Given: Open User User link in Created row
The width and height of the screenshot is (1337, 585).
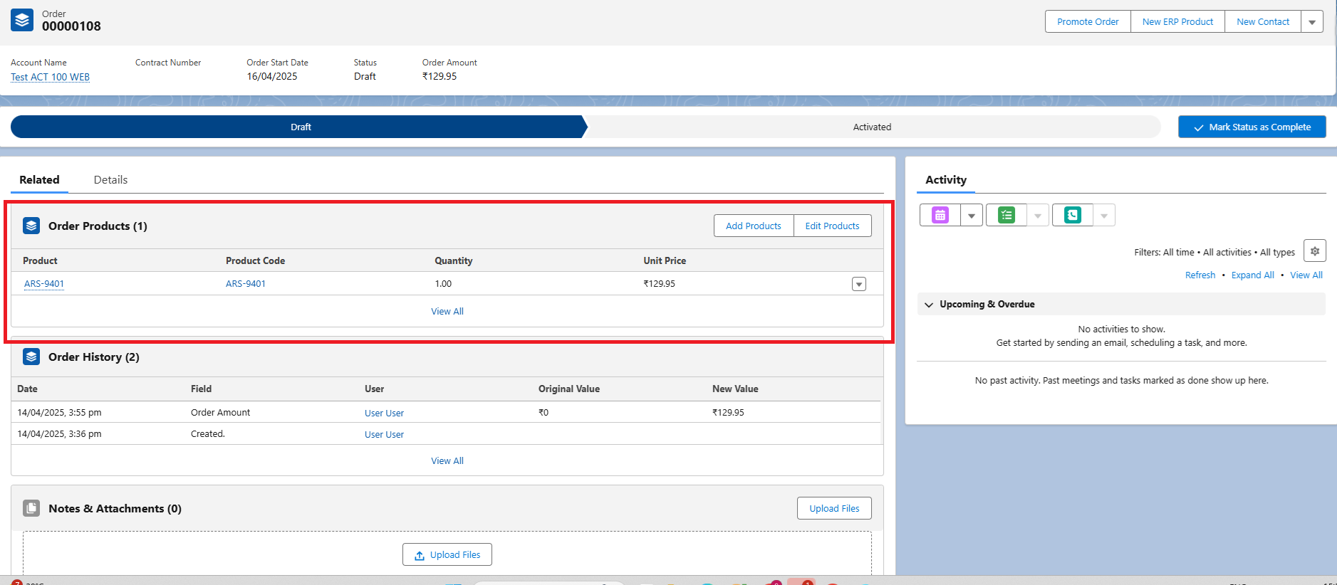Looking at the screenshot, I should pos(384,434).
